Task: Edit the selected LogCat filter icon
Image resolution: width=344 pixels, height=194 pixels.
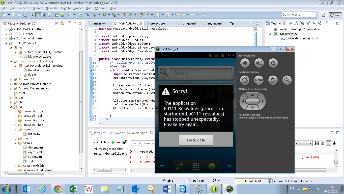Action: [124, 142]
